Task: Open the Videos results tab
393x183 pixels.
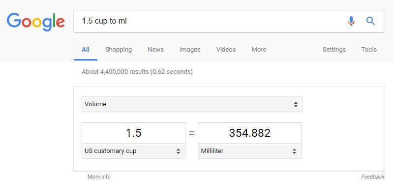Action: coord(226,50)
